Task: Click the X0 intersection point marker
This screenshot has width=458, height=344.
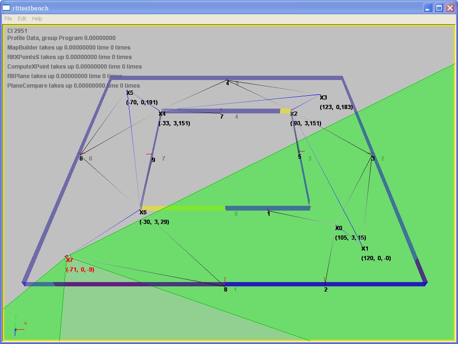Action: point(338,228)
